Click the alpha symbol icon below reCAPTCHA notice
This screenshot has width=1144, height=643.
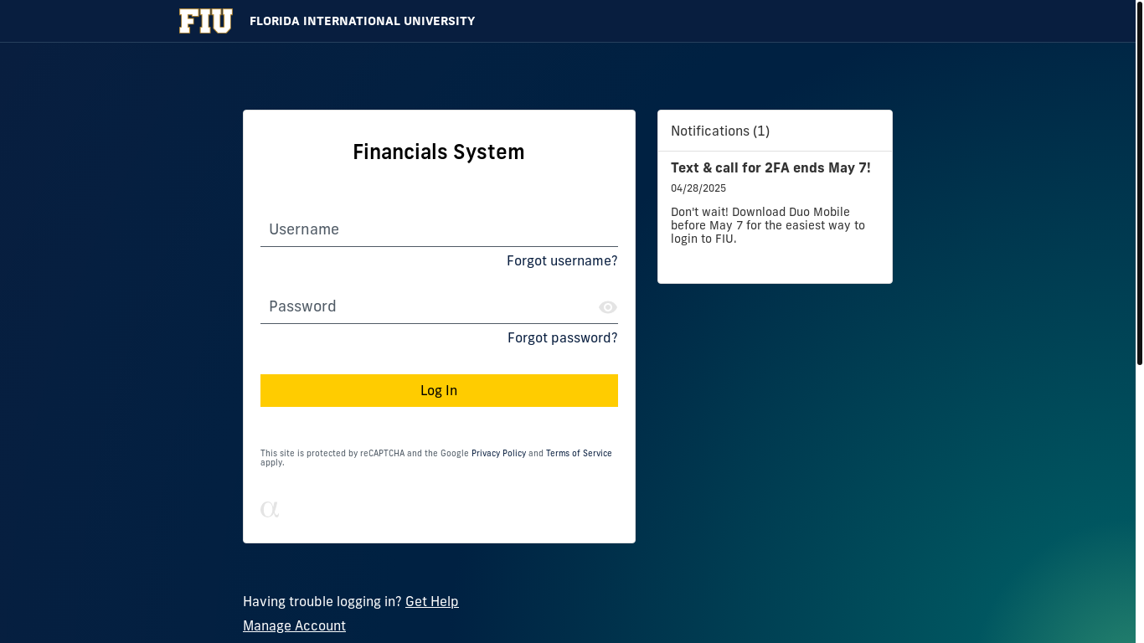pos(270,508)
